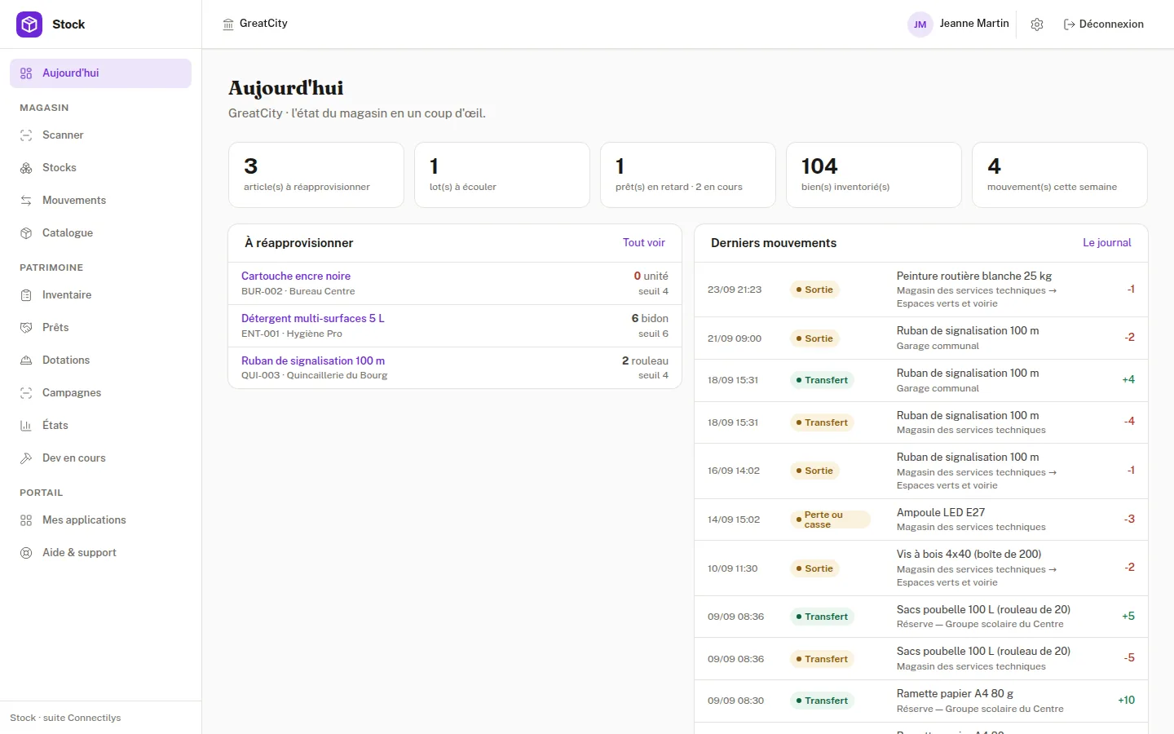This screenshot has height=734, width=1174.
Task: Click the prêt(s) en retard stat card
Action: [688, 175]
